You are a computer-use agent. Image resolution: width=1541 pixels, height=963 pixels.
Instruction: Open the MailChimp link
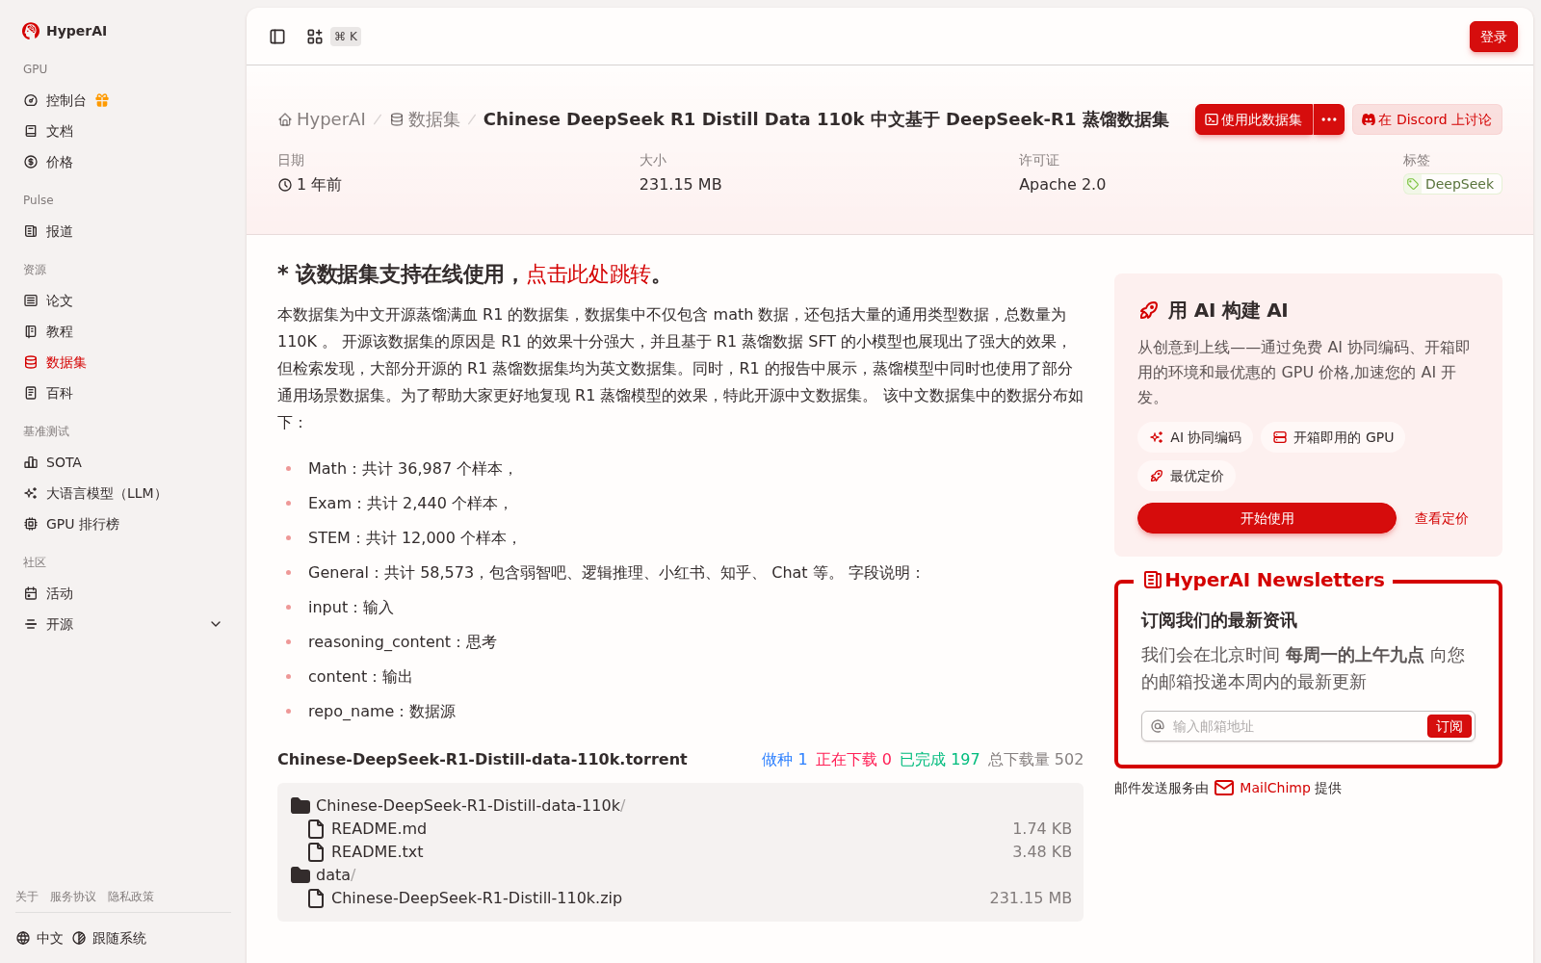click(x=1263, y=788)
